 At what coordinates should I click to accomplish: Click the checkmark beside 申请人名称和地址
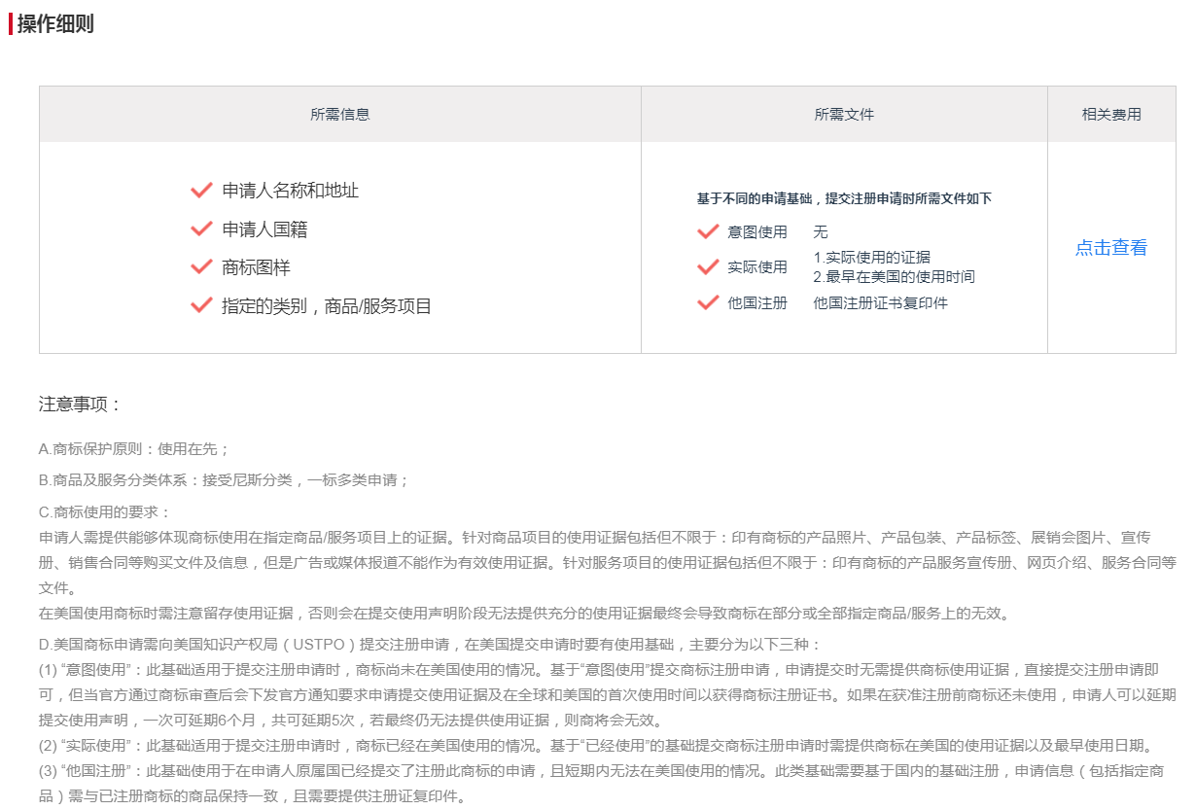(201, 191)
